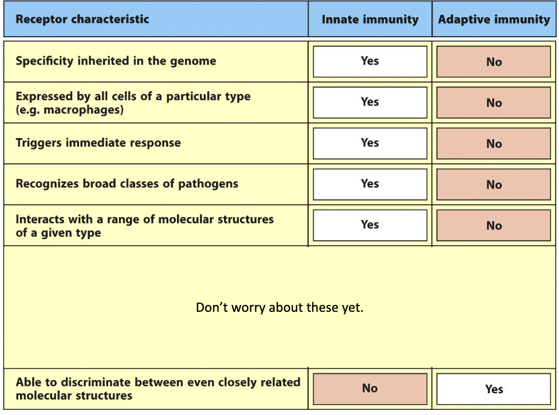Click adaptive No box for molecular structures range
This screenshot has height=415, width=559.
[x=494, y=225]
